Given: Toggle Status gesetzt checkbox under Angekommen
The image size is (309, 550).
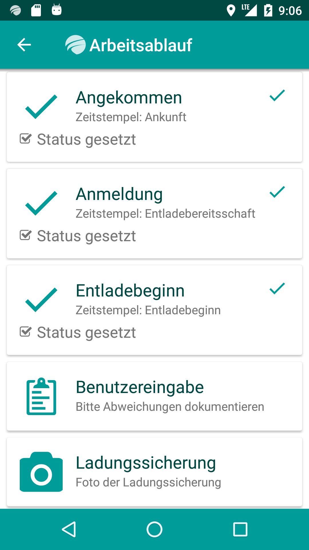Looking at the screenshot, I should click(25, 139).
